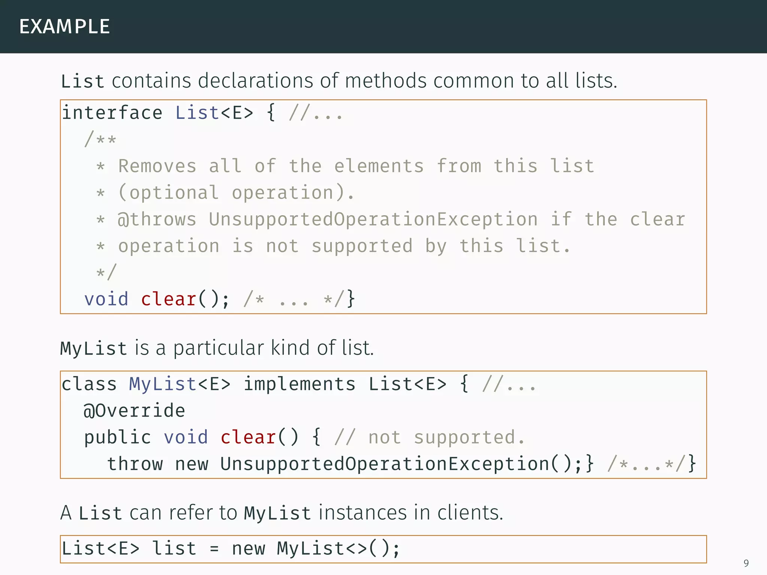Click the Javadoc opening '/**' line
767x575 pixels.
coord(100,139)
